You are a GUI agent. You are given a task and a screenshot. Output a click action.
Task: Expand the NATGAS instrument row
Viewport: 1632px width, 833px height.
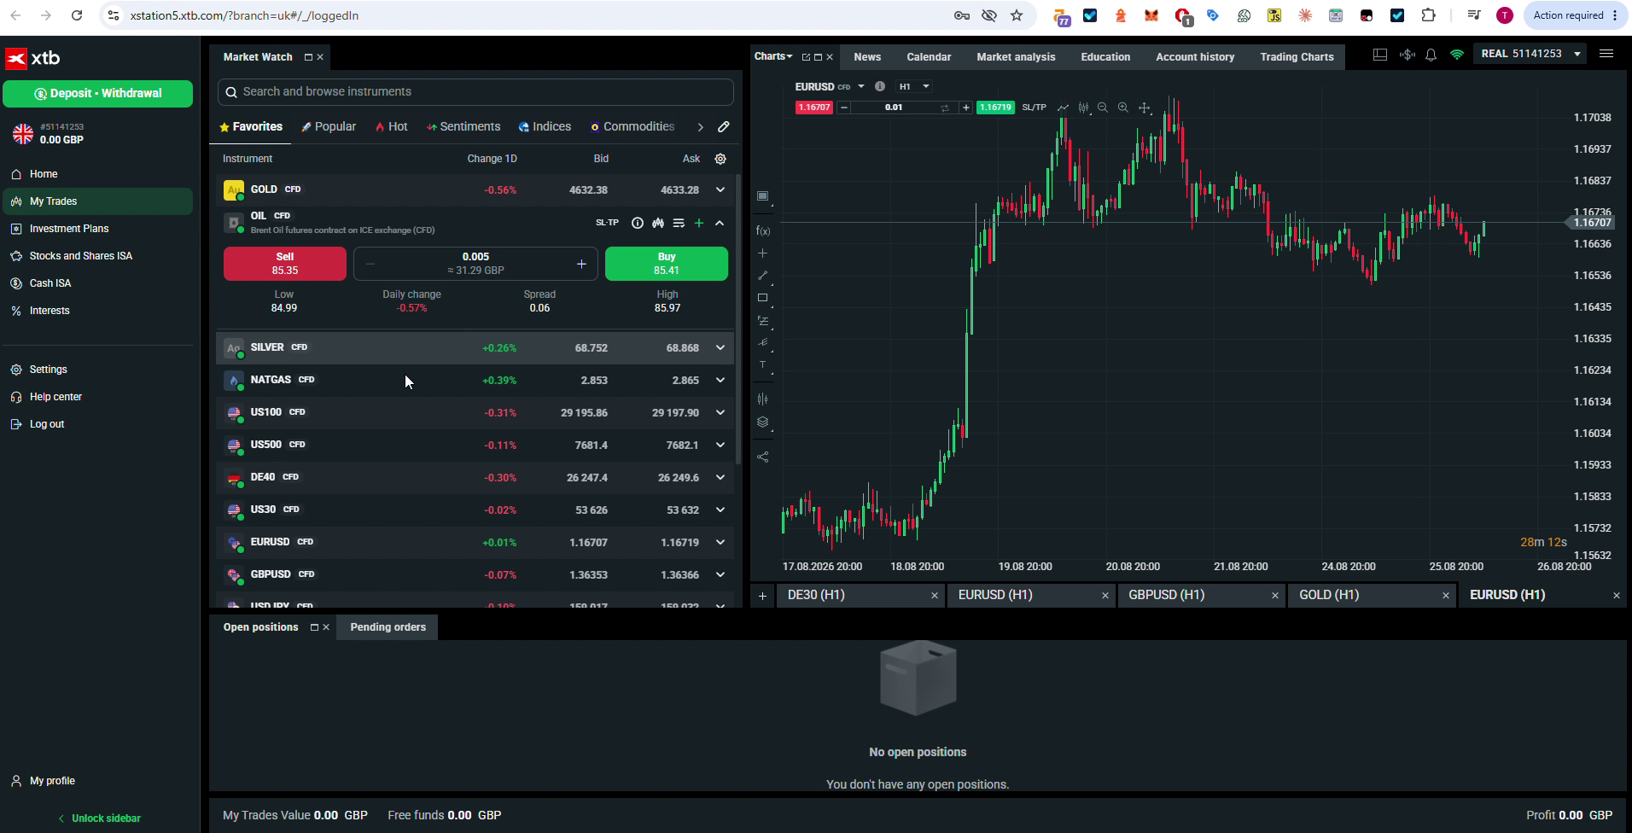coord(720,380)
